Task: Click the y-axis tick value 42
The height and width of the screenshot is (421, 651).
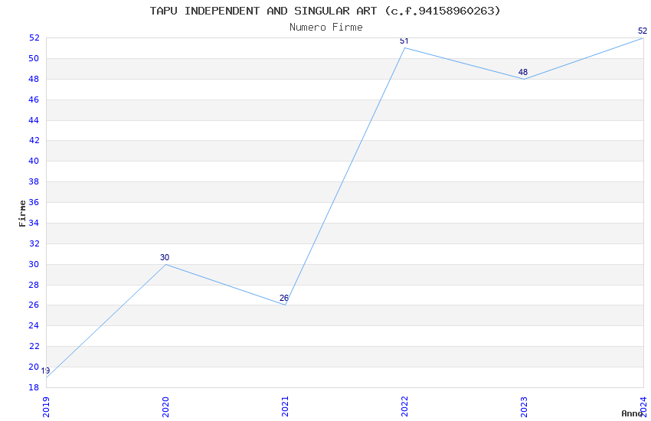Action: point(34,140)
